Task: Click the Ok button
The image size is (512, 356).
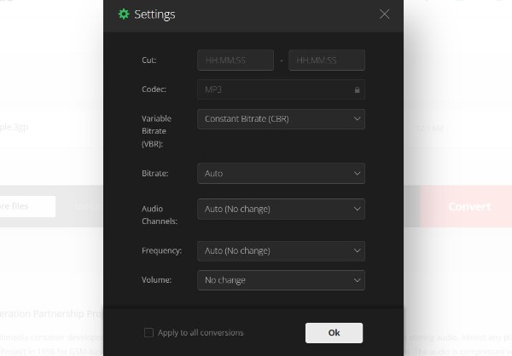Action: [334, 332]
